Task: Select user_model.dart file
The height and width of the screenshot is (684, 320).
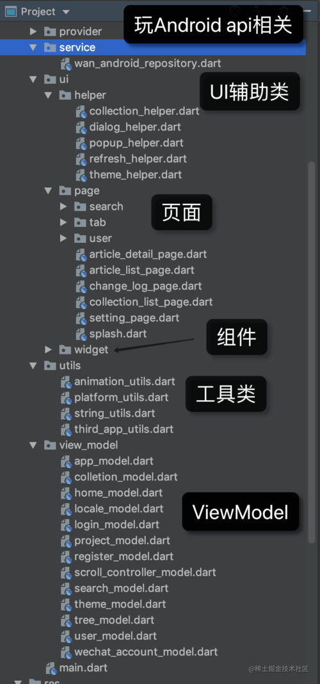Action: tap(115, 636)
